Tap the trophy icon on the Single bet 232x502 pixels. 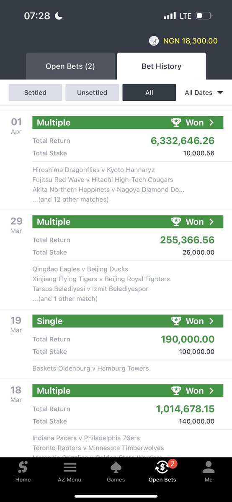pyautogui.click(x=176, y=321)
